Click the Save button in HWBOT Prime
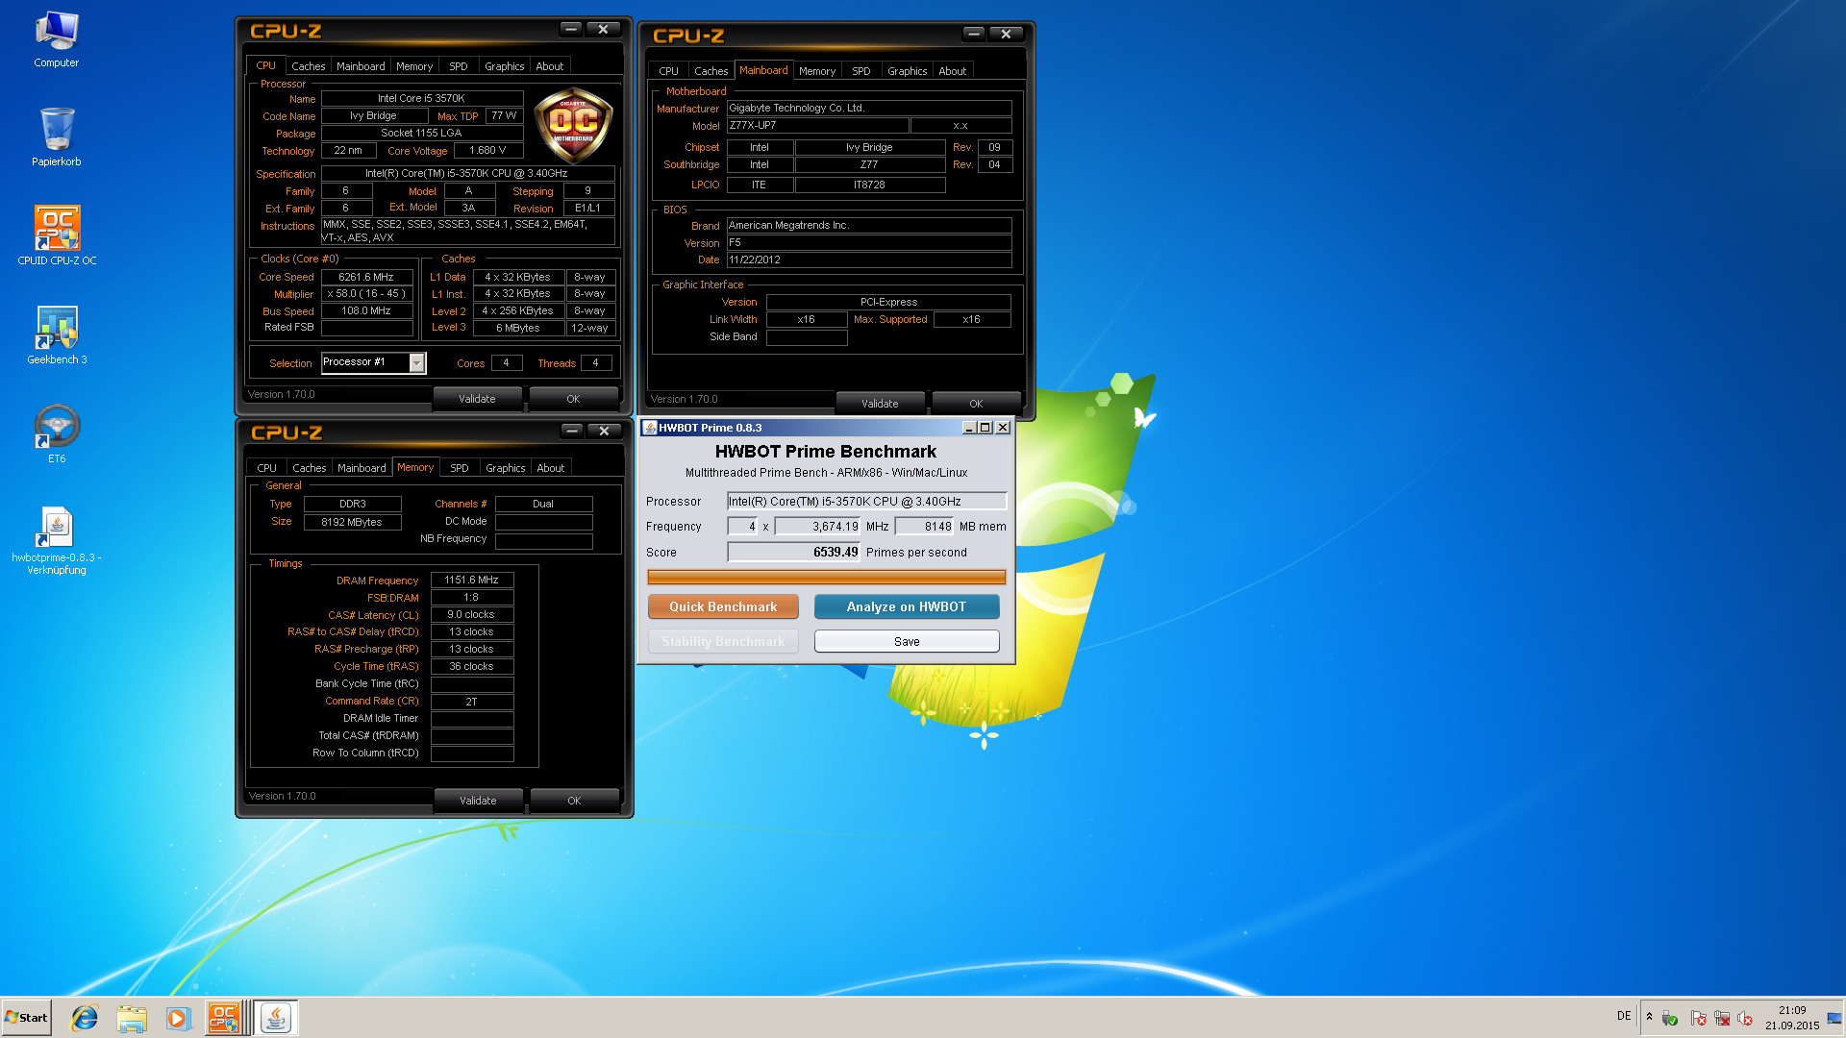This screenshot has width=1846, height=1038. [x=907, y=641]
